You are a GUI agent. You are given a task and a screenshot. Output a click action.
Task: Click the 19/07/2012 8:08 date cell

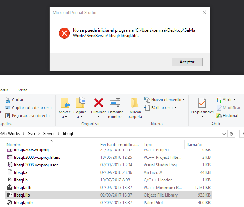click(x=115, y=180)
